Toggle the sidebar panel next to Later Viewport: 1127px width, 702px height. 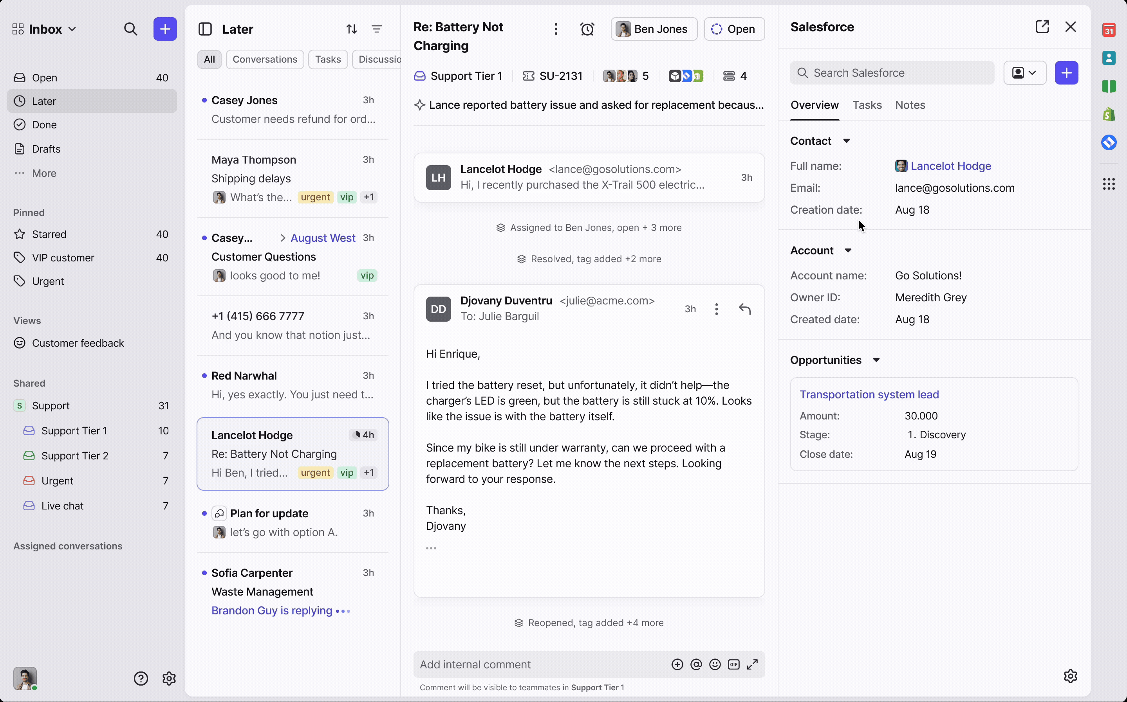coord(205,29)
